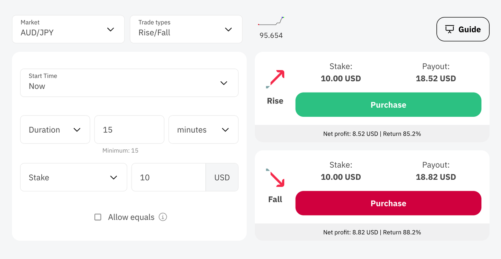Focus the duration value field

[129, 130]
